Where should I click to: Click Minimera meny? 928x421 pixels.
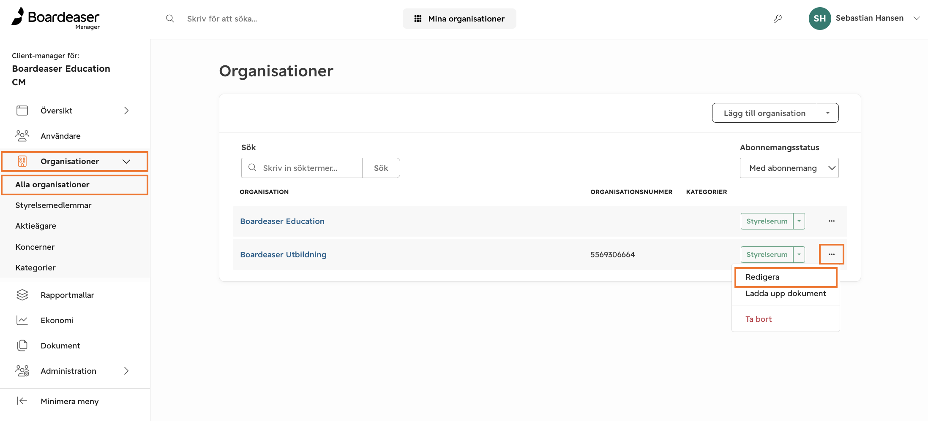pos(70,401)
